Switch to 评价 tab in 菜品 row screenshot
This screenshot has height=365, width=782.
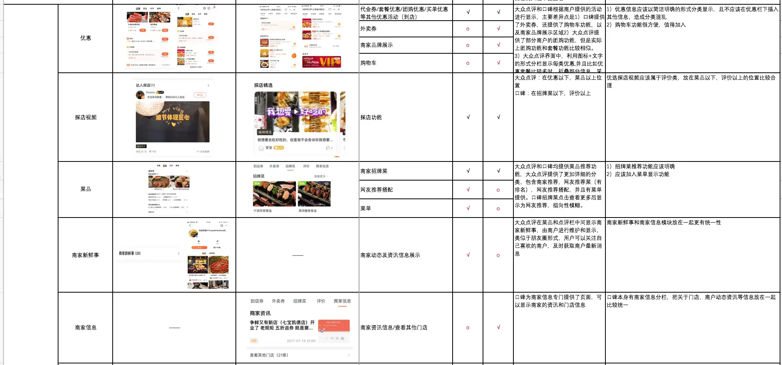coord(306,166)
